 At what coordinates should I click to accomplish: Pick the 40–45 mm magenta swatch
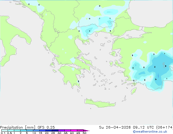pos(74,130)
